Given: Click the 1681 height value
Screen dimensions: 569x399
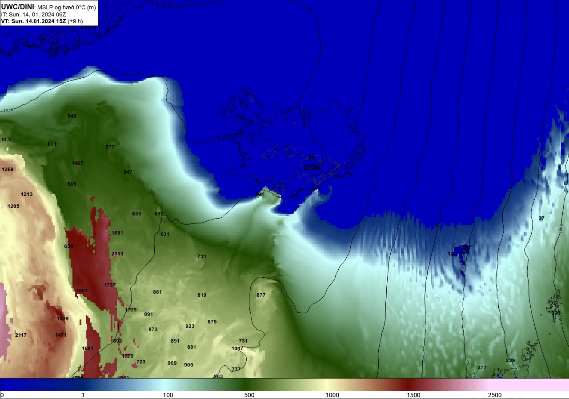Looking at the screenshot, I should tap(88, 348).
